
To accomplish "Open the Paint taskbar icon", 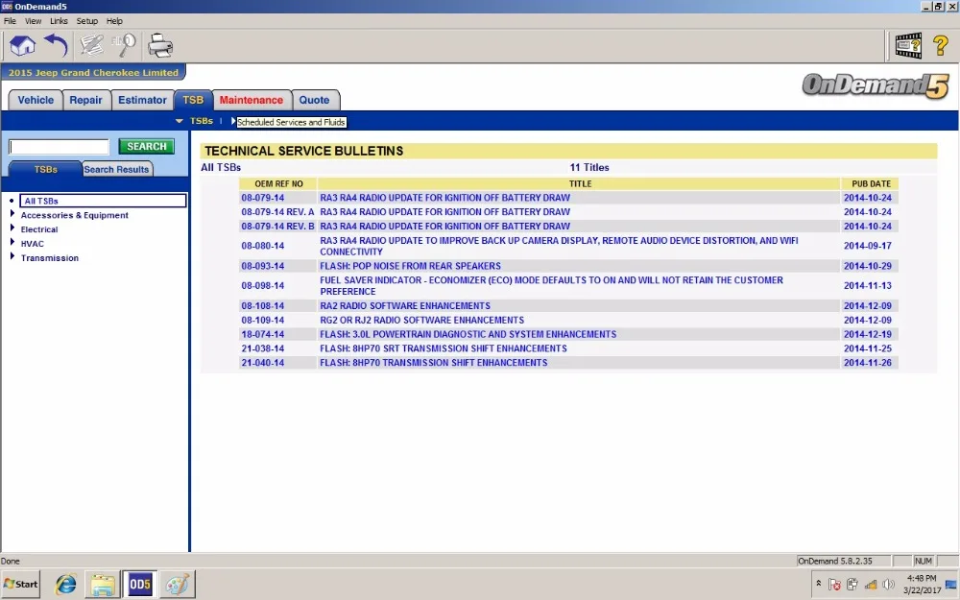I will pyautogui.click(x=177, y=585).
